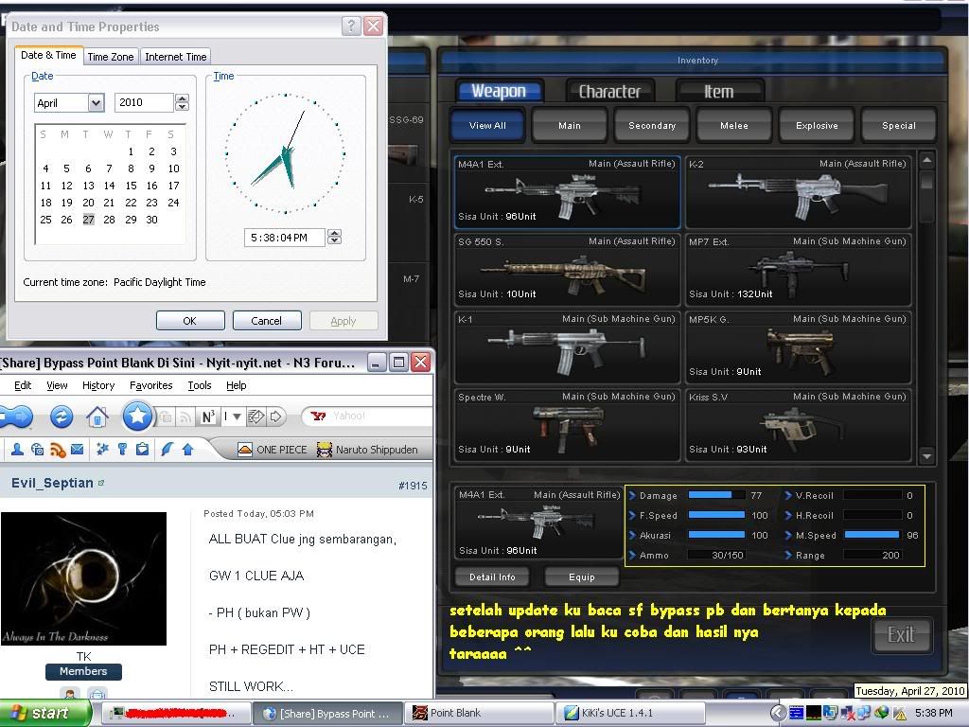The height and width of the screenshot is (727, 969).
Task: Click the orange RSS feed icon
Action: click(x=58, y=450)
